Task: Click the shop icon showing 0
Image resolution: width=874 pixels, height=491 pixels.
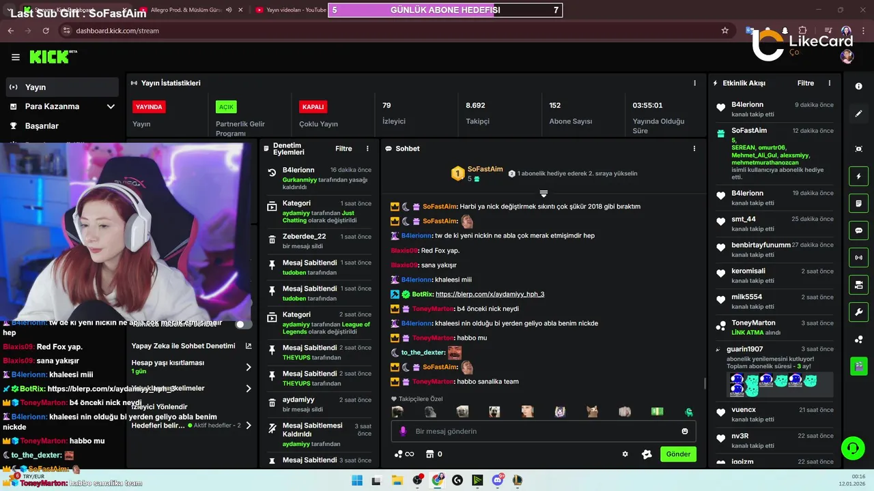Action: pyautogui.click(x=433, y=454)
